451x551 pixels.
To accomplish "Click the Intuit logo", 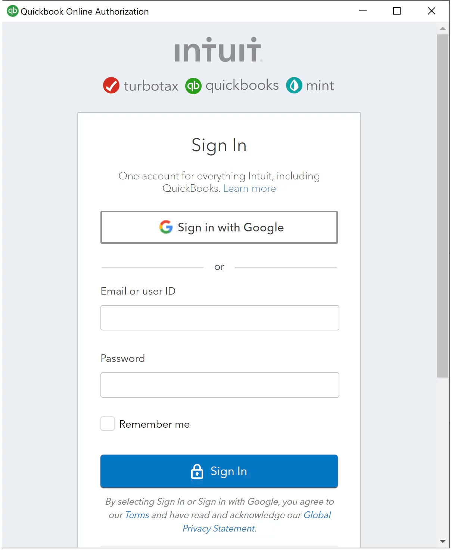I will 218,50.
